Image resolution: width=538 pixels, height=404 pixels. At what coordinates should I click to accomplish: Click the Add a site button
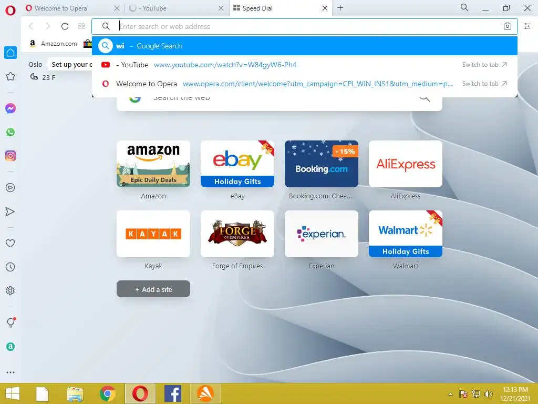(153, 289)
